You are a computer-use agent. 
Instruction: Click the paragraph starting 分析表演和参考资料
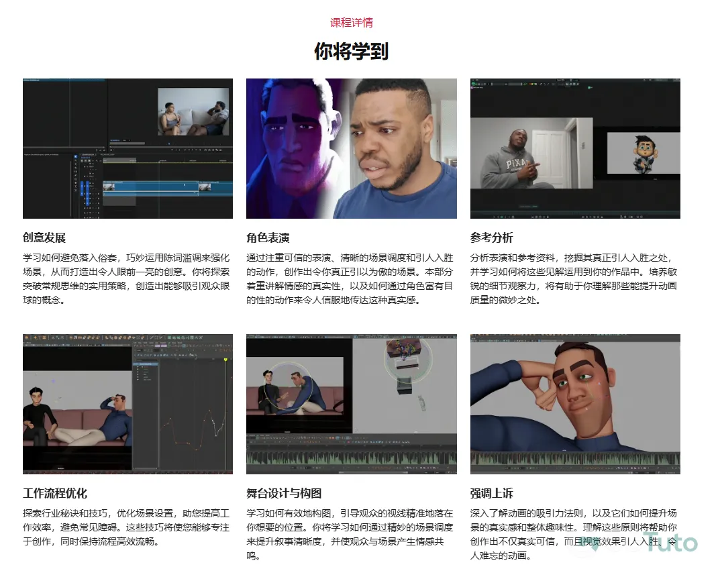(574, 279)
